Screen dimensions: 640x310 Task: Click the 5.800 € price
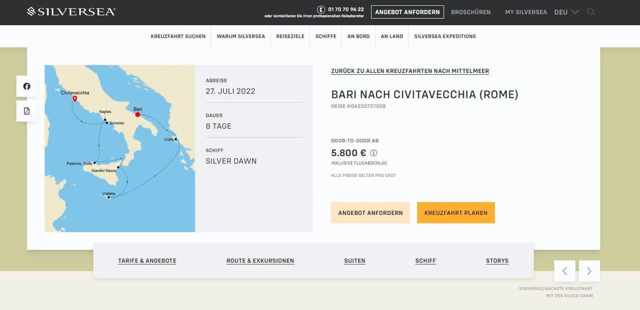tap(349, 153)
